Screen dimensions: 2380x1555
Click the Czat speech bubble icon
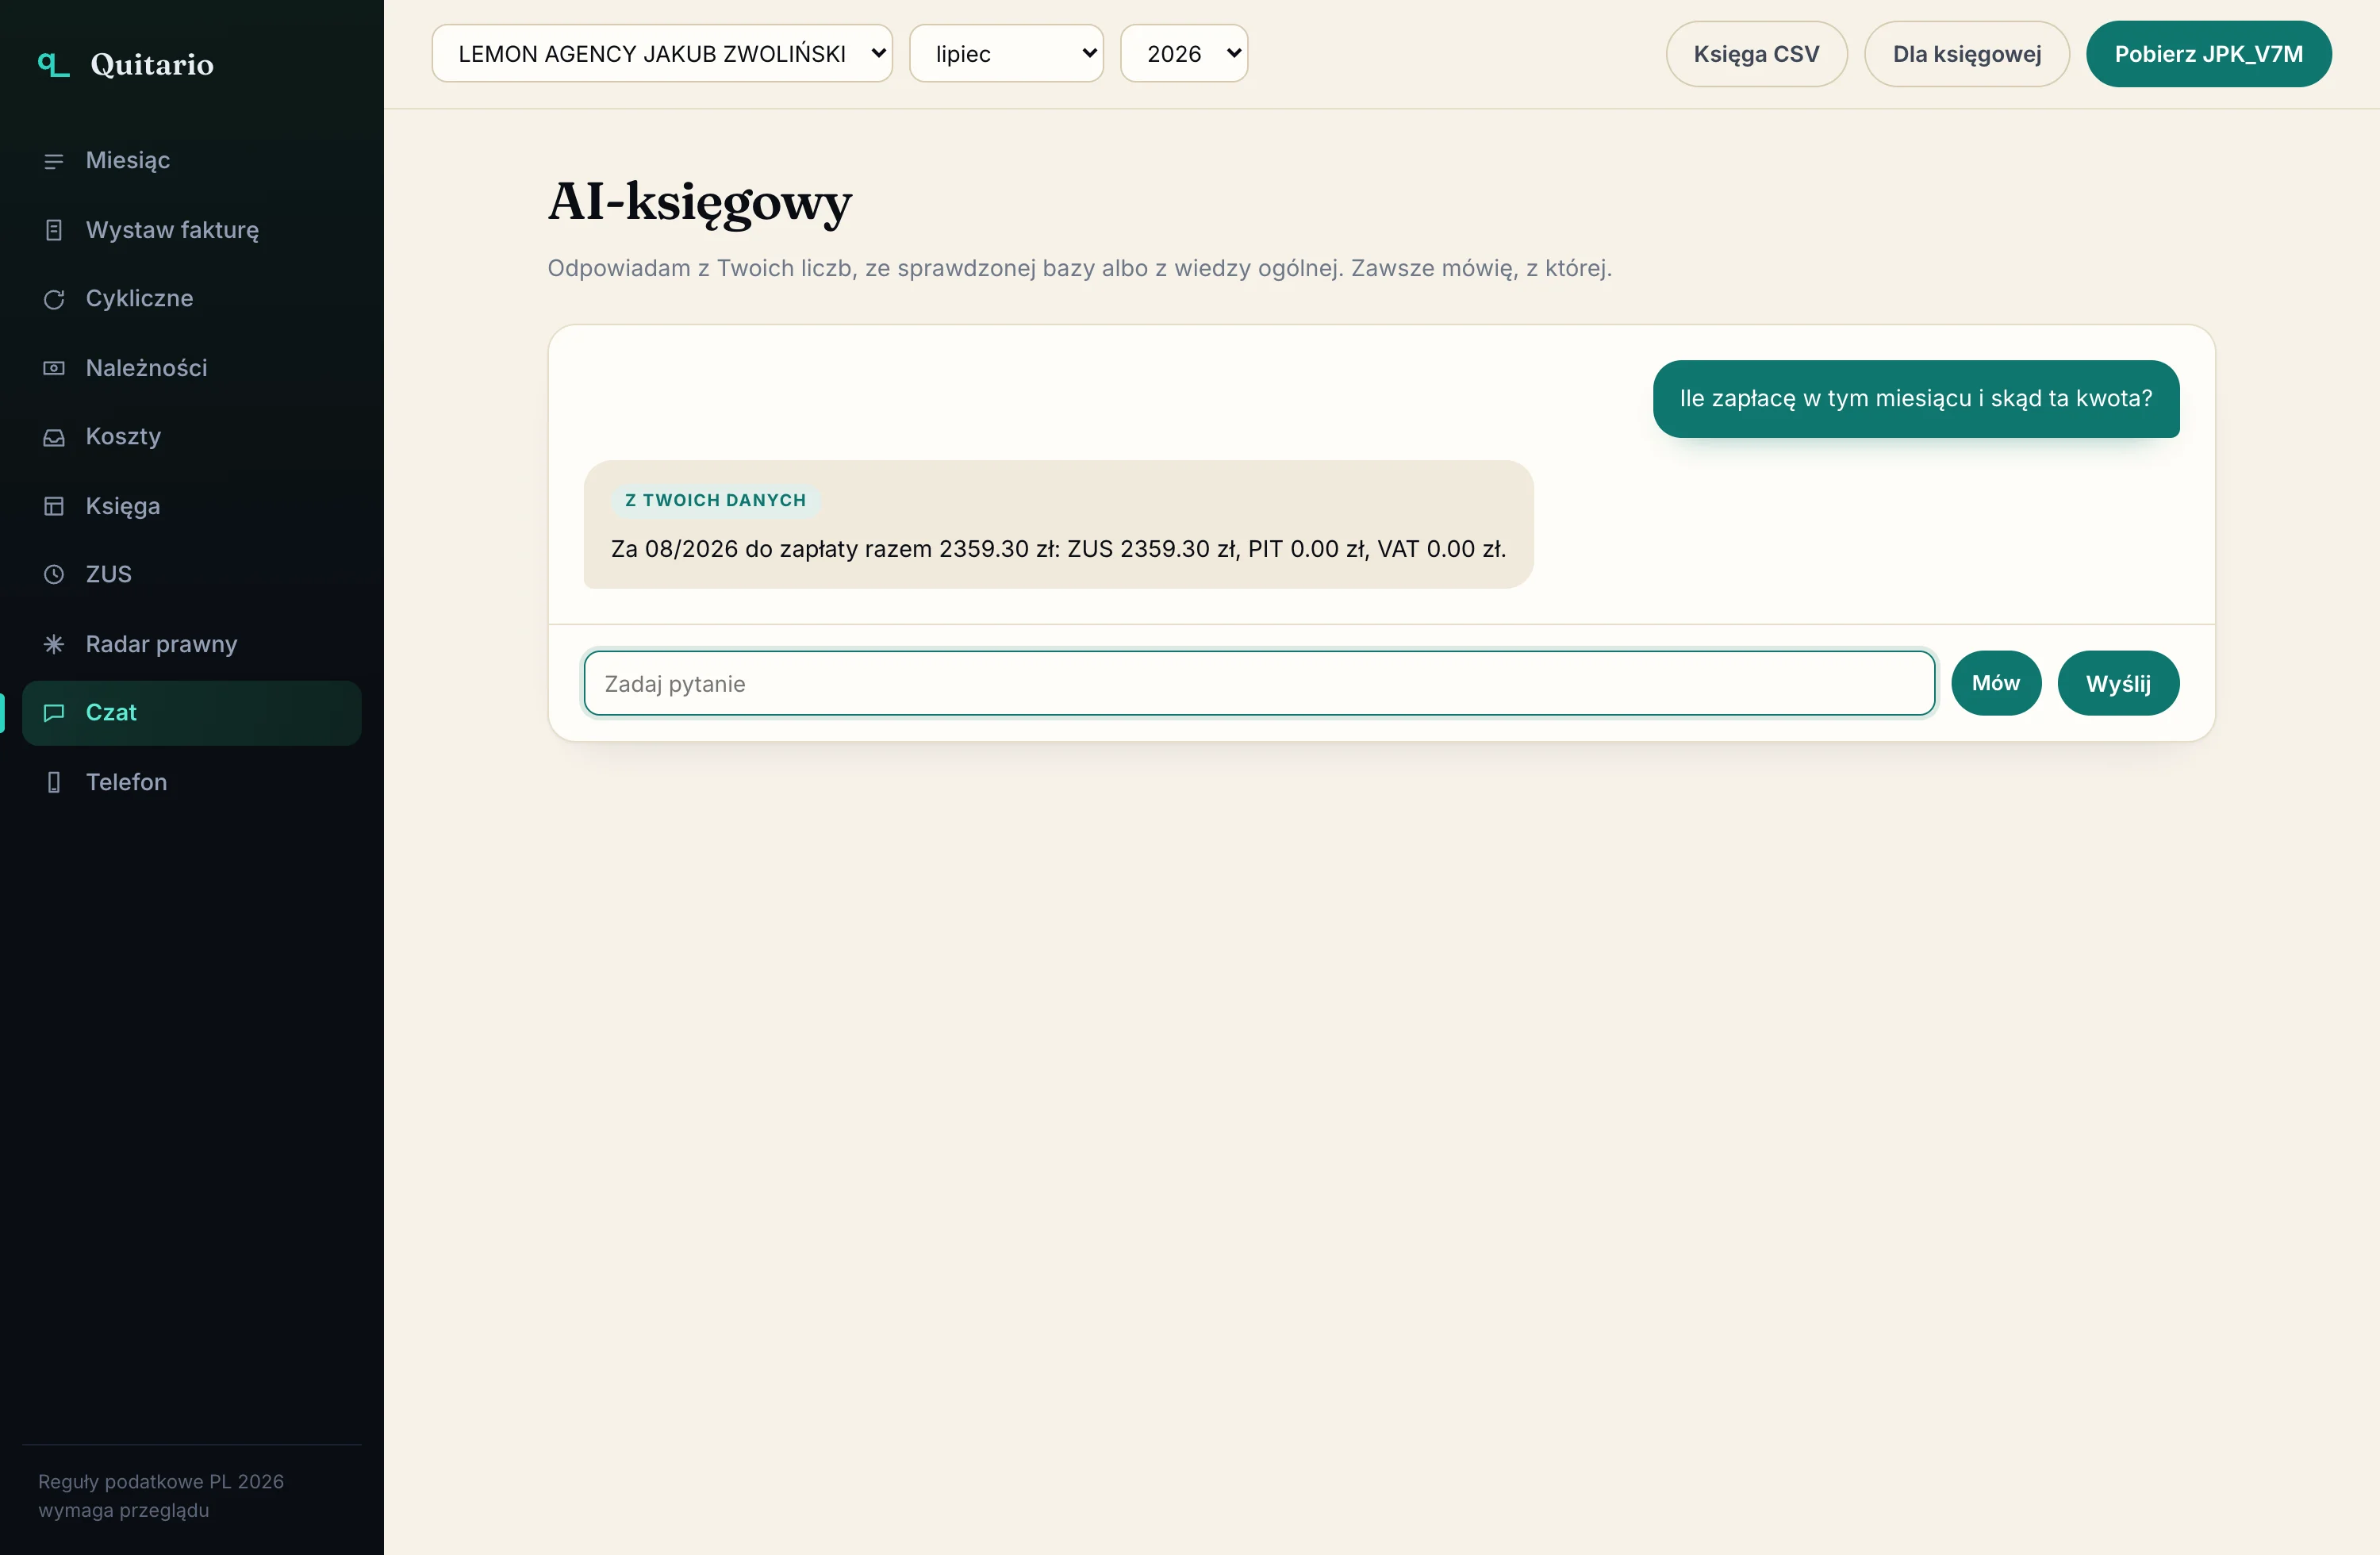(x=54, y=713)
